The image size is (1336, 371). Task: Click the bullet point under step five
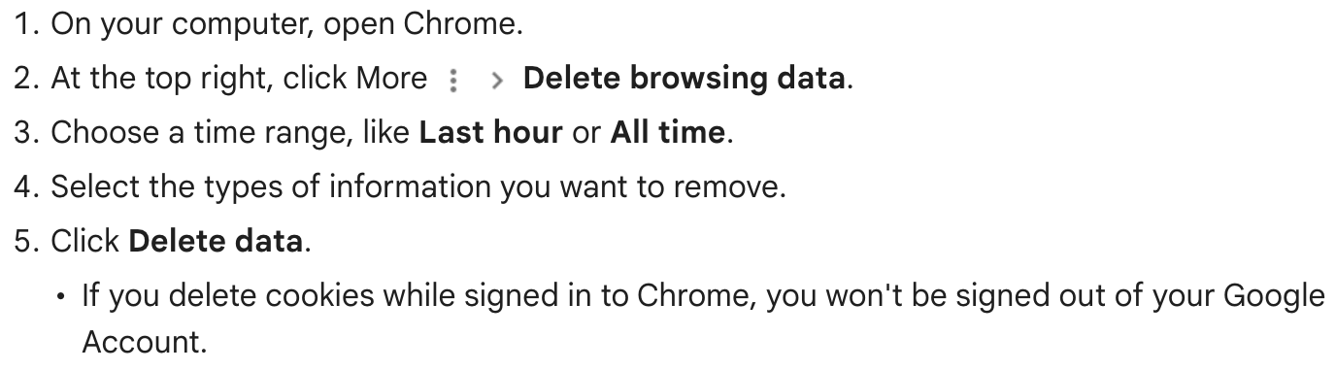(62, 296)
